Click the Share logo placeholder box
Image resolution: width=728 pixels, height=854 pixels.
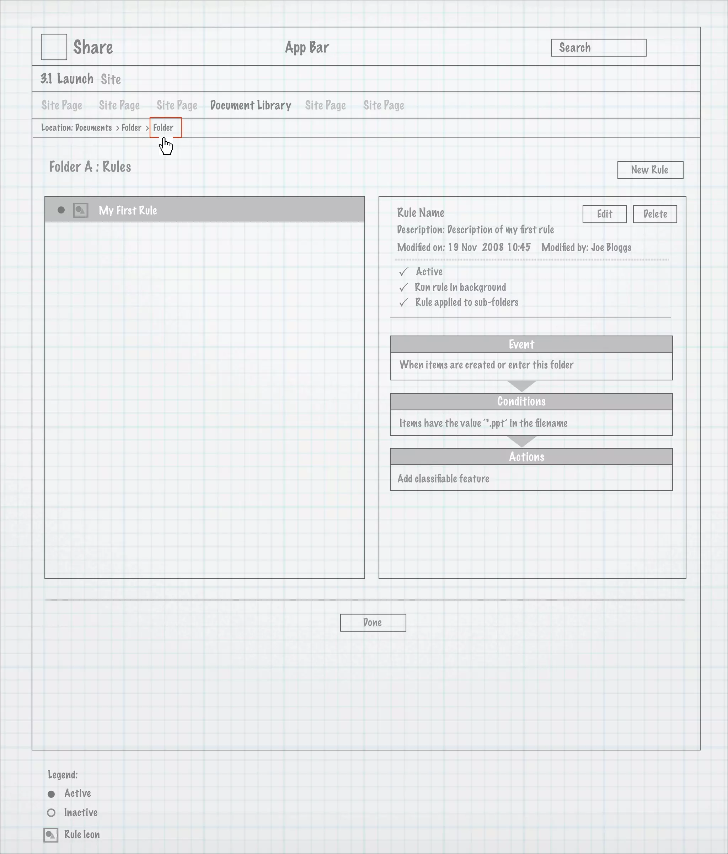tap(54, 47)
